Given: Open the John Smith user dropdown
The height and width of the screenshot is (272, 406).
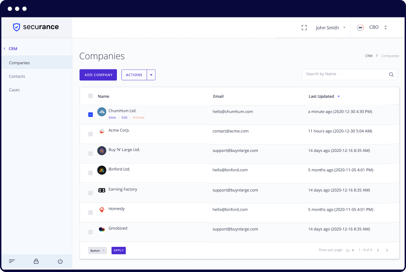Looking at the screenshot, I should [x=330, y=28].
